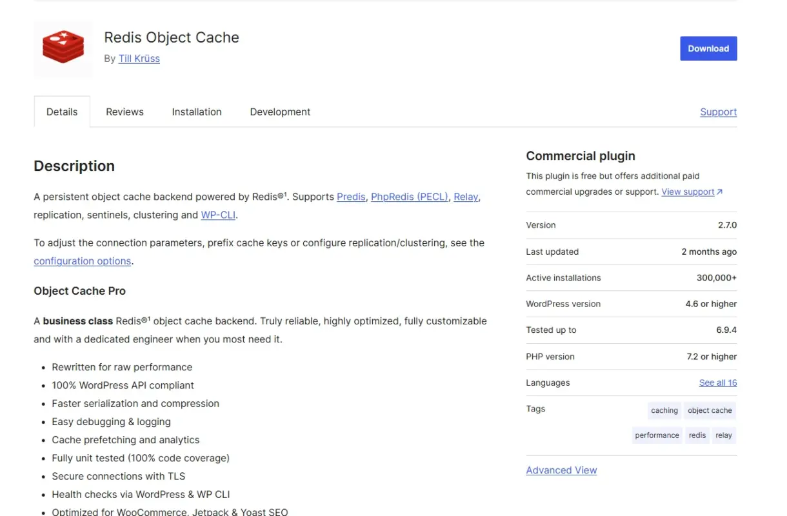Follow the Predis link in description
The height and width of the screenshot is (516, 787).
click(351, 197)
